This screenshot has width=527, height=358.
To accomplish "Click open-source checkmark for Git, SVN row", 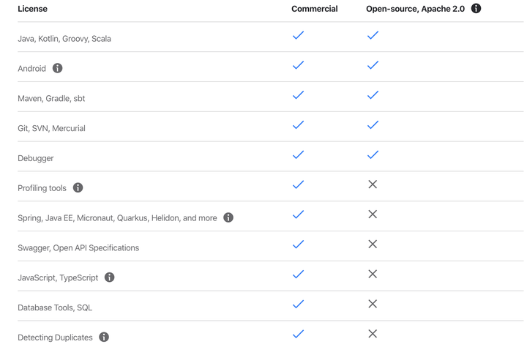I will (x=373, y=124).
